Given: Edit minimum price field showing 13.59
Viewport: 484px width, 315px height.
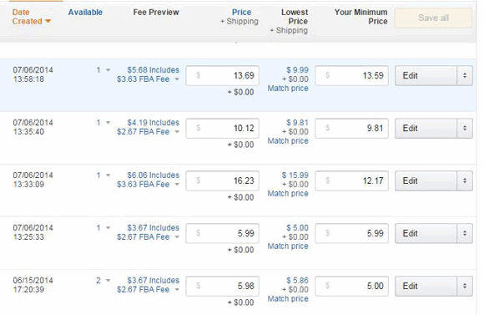Looking at the screenshot, I should pyautogui.click(x=351, y=75).
